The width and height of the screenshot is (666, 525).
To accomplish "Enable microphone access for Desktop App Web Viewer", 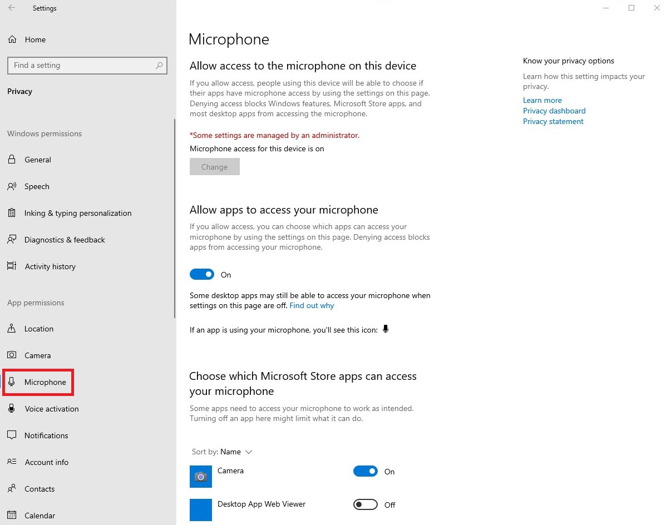I will click(x=366, y=504).
